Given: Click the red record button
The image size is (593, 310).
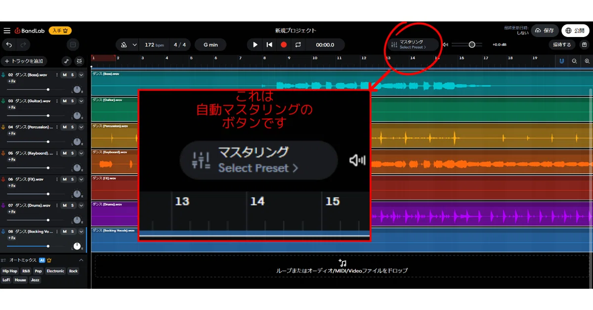Looking at the screenshot, I should (x=284, y=45).
